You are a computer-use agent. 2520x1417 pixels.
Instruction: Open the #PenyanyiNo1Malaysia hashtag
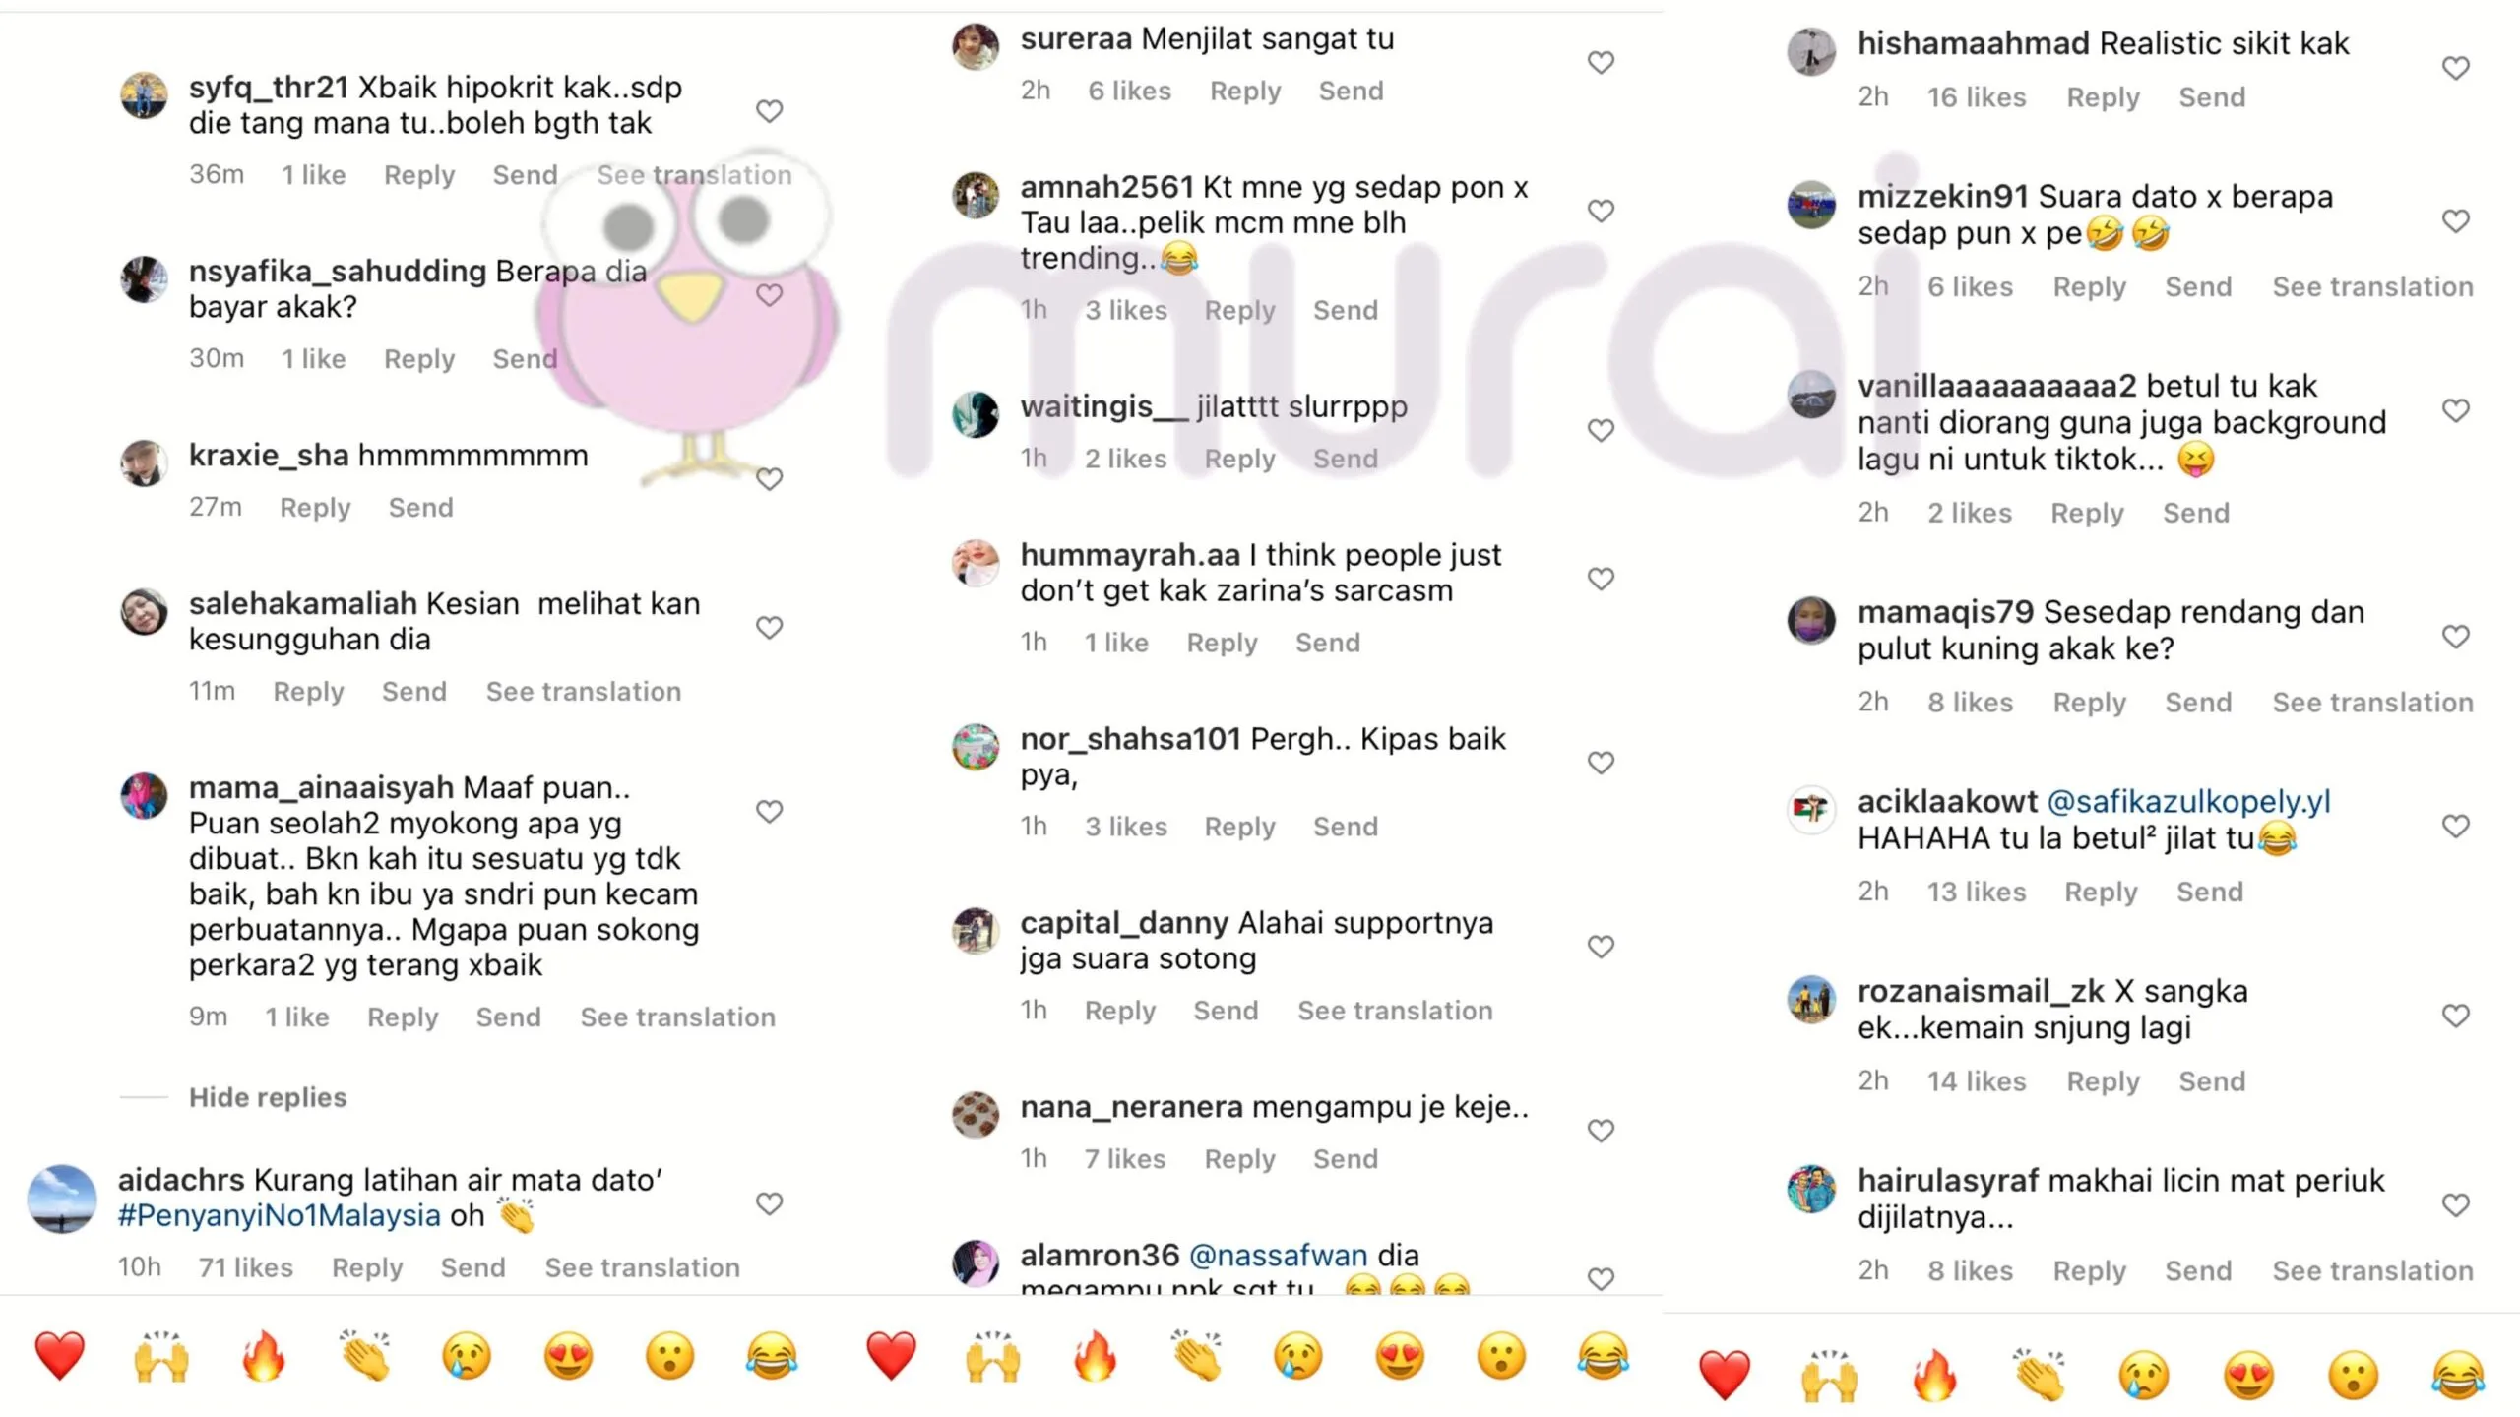(279, 1215)
